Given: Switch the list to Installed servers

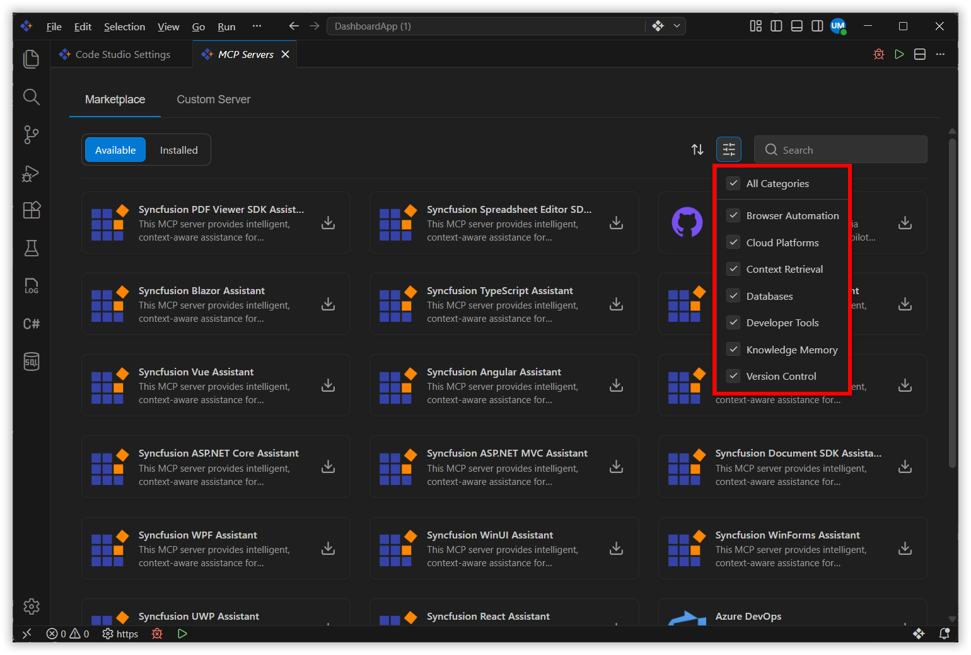Looking at the screenshot, I should pos(178,150).
